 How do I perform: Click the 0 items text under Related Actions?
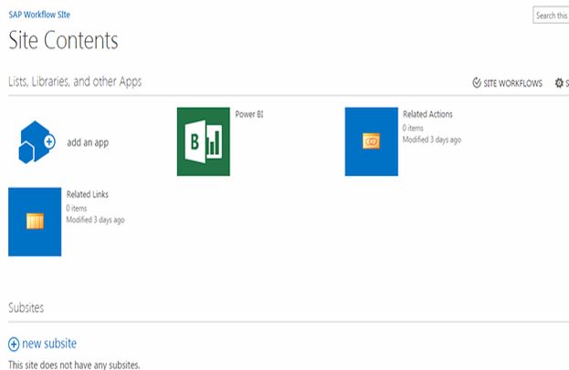414,128
